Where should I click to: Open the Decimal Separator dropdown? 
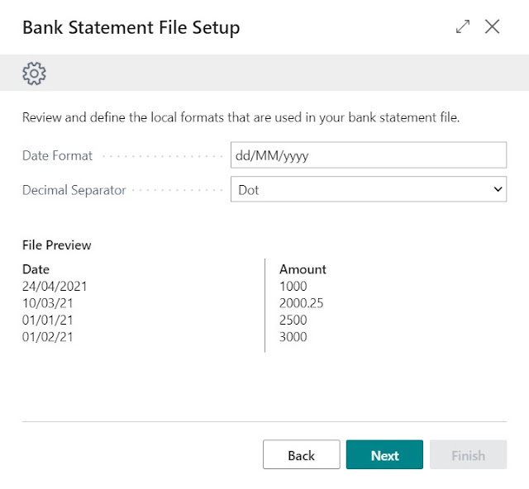pos(368,189)
